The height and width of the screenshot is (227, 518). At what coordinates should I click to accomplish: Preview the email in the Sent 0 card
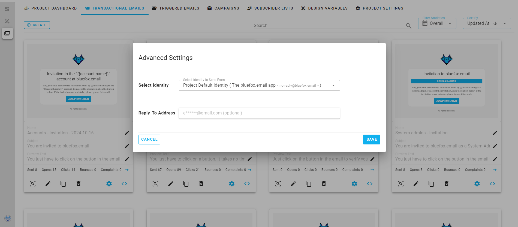click(x=278, y=184)
